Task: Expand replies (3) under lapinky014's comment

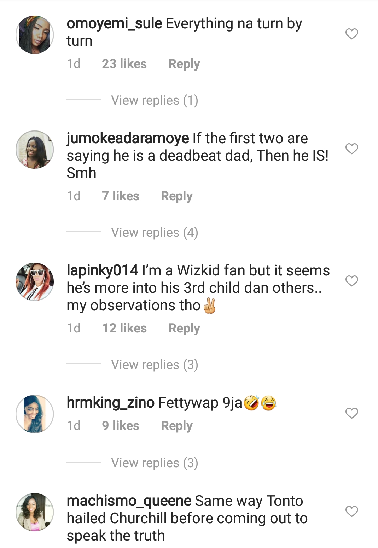Action: click(x=155, y=365)
